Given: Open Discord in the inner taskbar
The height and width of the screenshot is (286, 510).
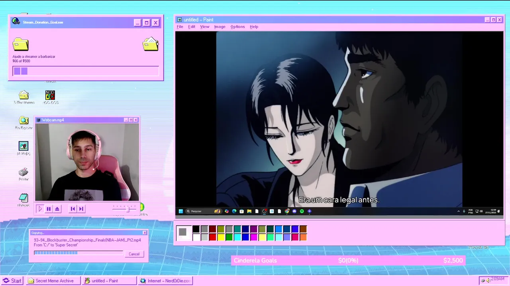Looking at the screenshot, I should tap(294, 211).
